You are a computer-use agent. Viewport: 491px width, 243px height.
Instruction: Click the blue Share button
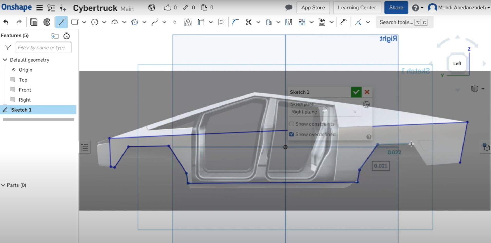click(396, 7)
